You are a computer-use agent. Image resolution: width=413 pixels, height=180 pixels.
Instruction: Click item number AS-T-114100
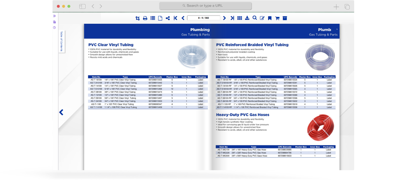click(96, 107)
